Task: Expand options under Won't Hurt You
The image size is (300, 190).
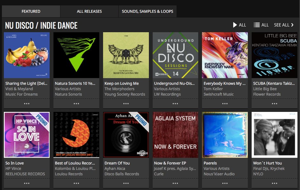Action: click(275, 184)
